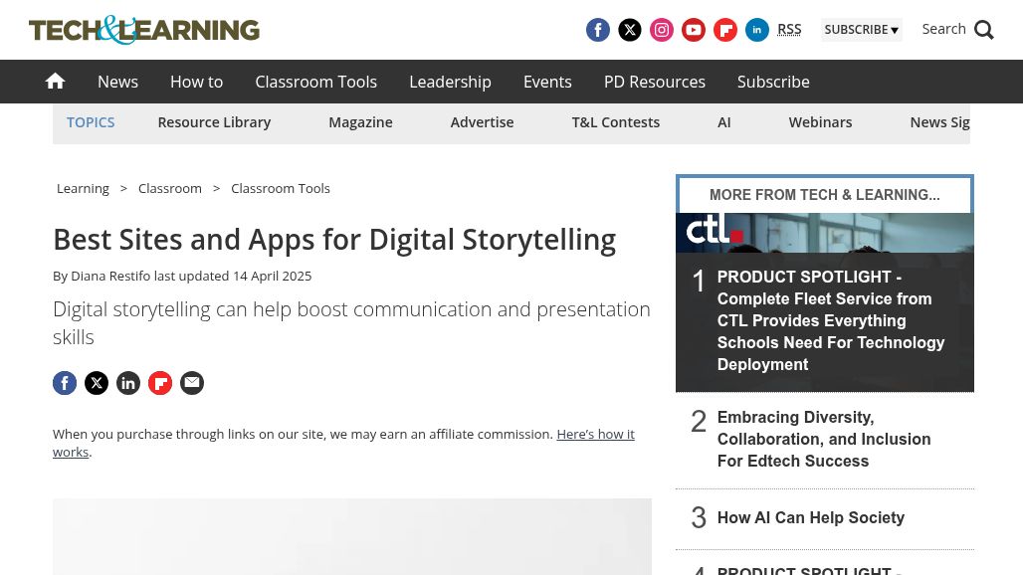Go to Webinars topic link
The height and width of the screenshot is (575, 1023).
(x=820, y=122)
